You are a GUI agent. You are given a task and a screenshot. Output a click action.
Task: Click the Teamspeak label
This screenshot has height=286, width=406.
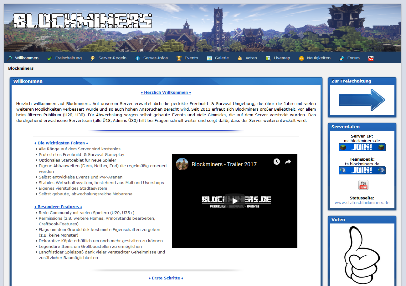(x=362, y=159)
